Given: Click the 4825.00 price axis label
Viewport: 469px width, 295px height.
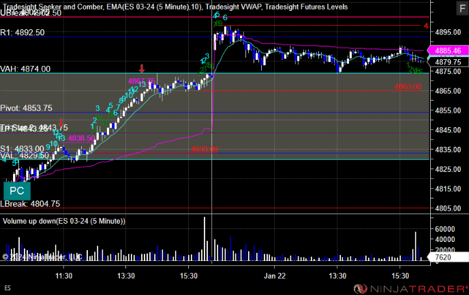Looking at the screenshot, I should point(448,169).
